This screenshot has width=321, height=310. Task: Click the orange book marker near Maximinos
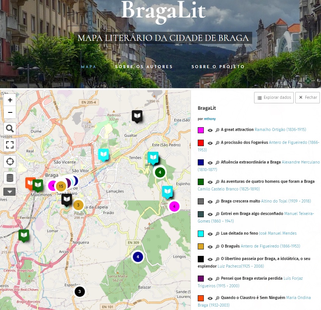click(30, 183)
